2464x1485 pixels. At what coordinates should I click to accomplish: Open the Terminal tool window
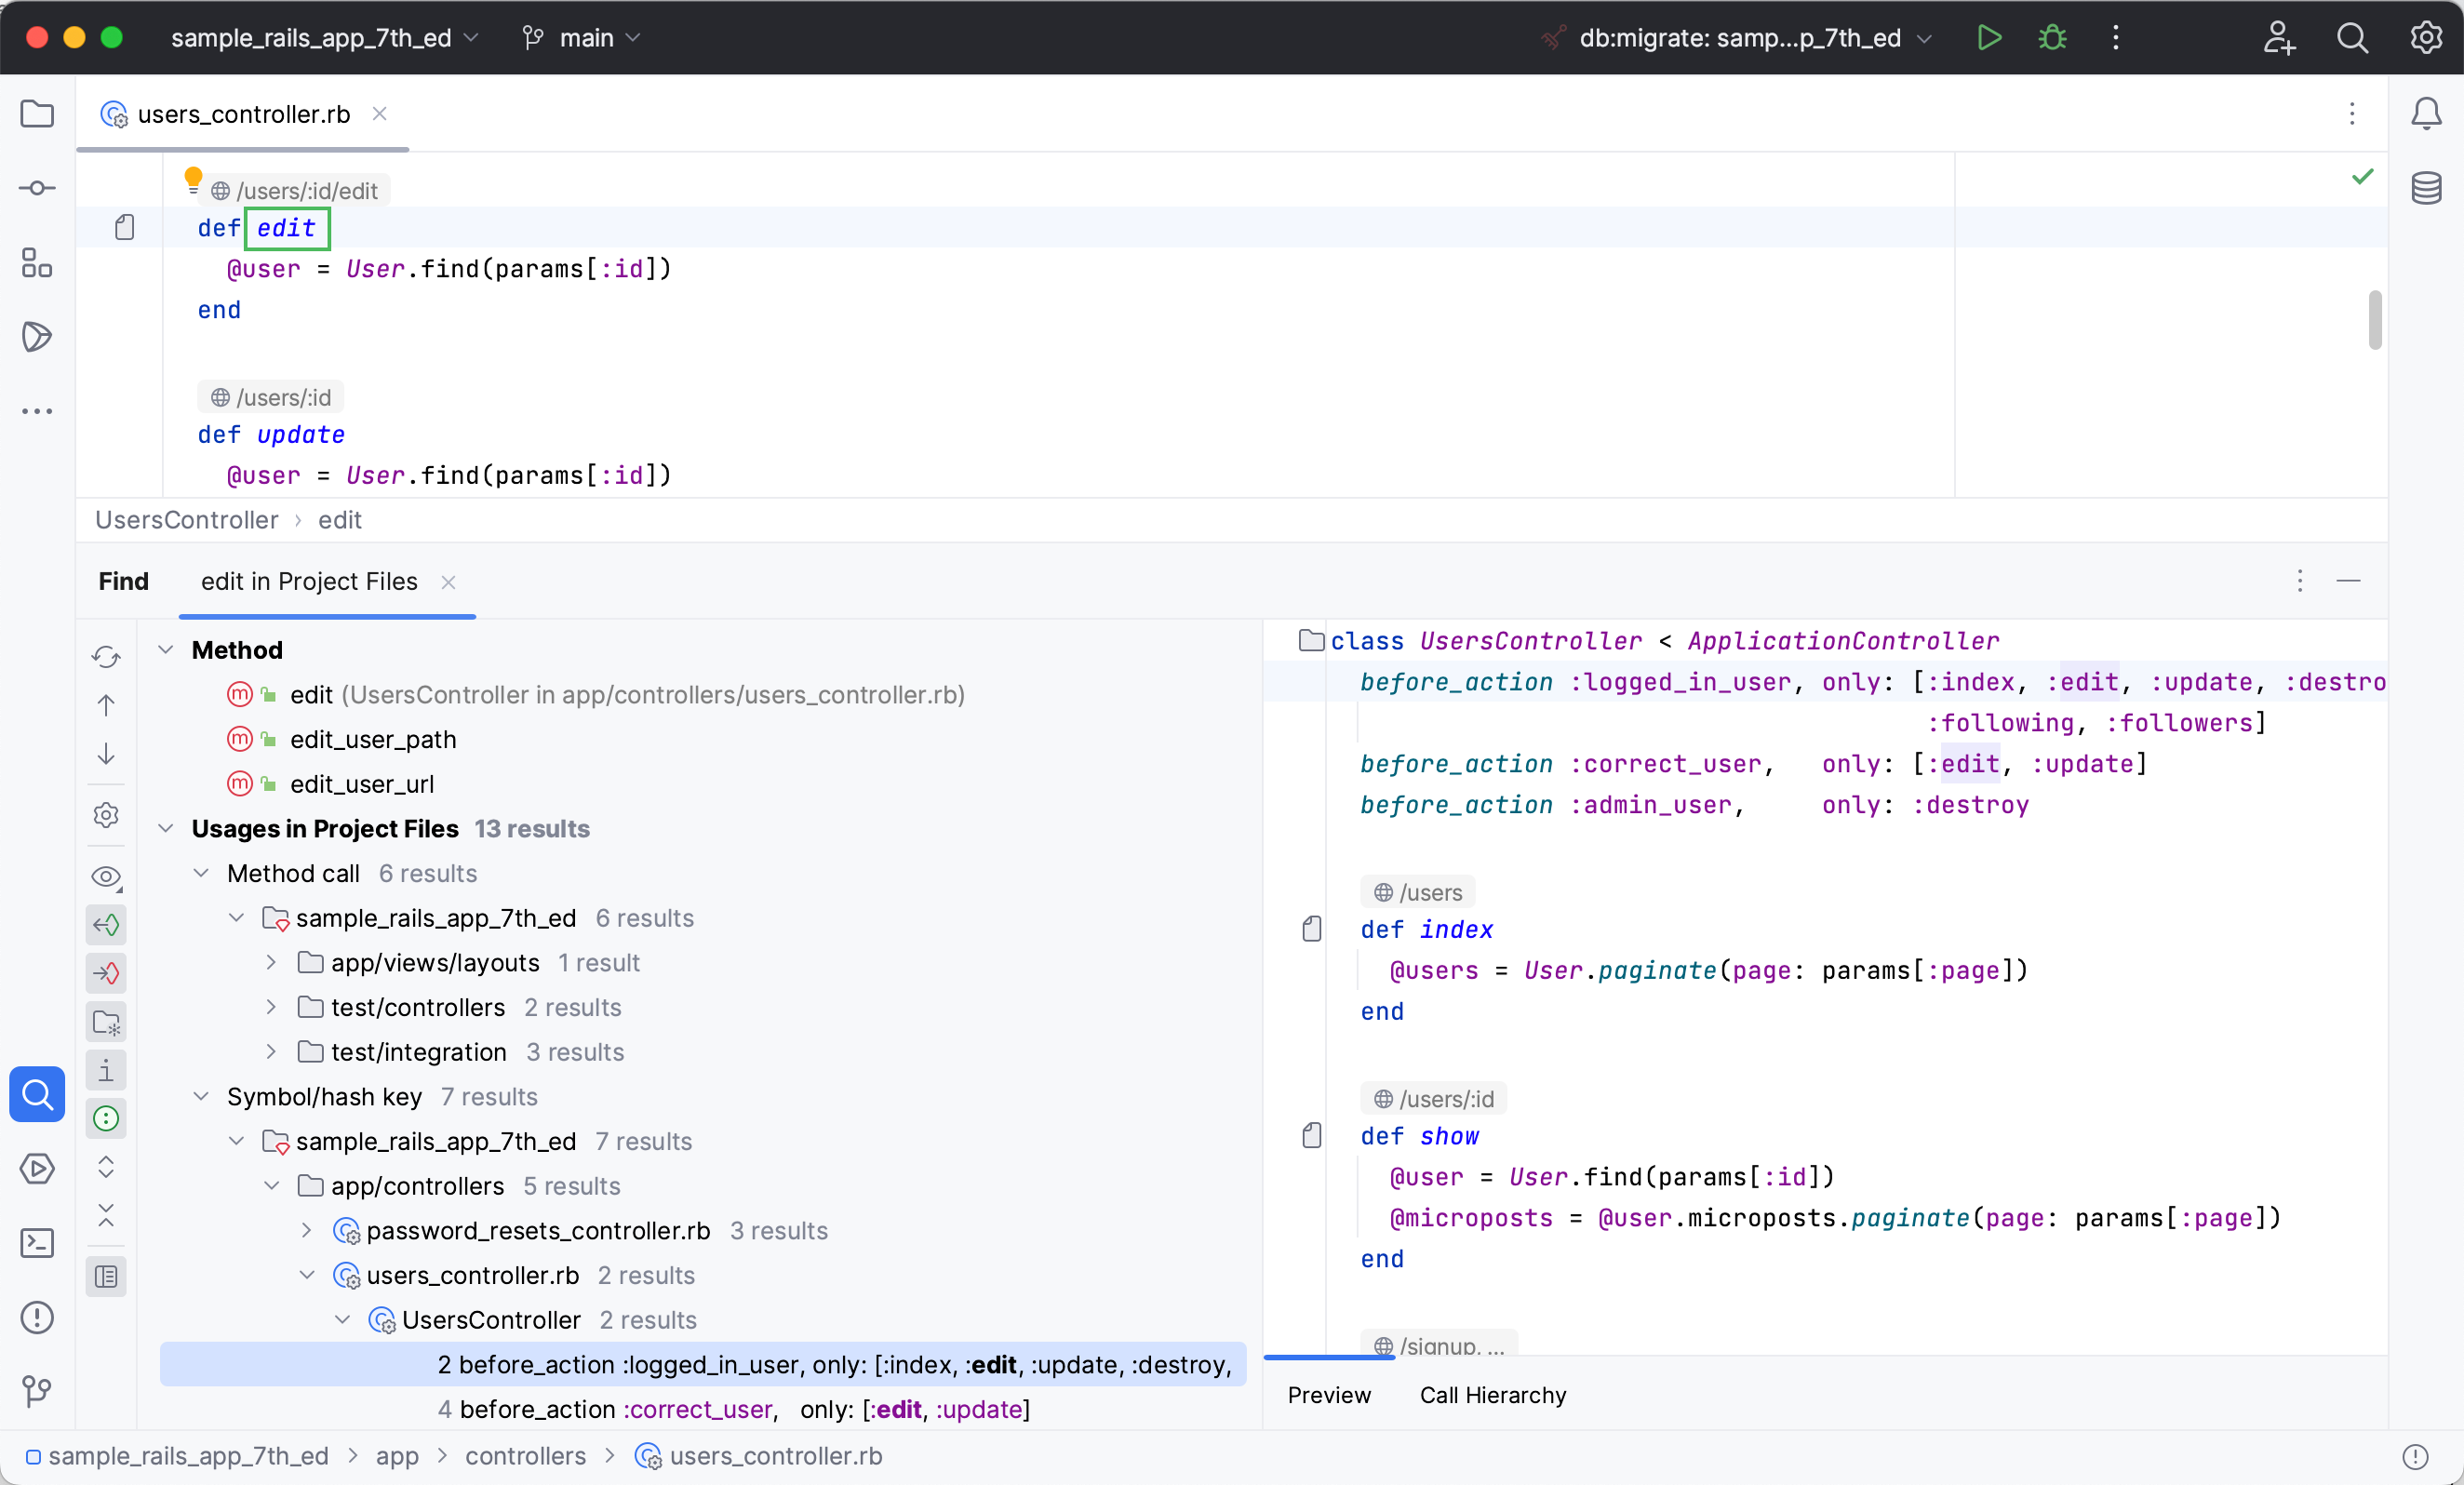37,1243
